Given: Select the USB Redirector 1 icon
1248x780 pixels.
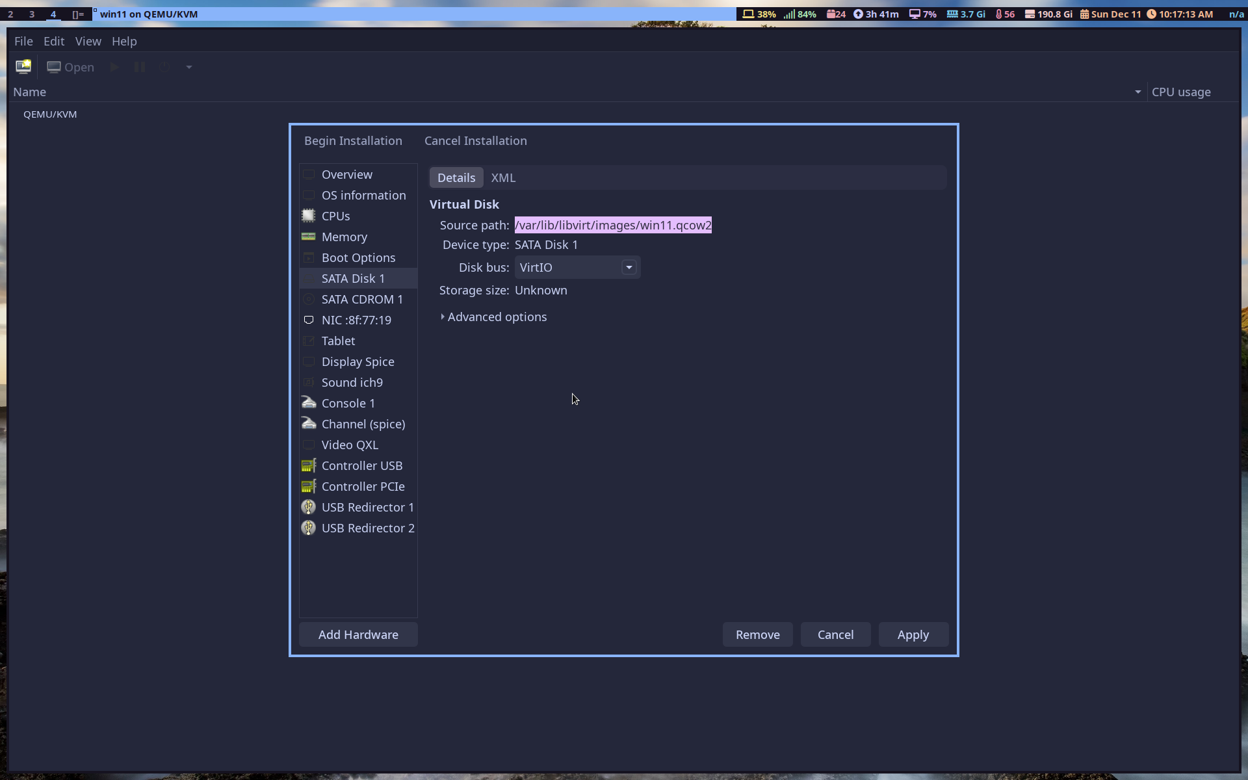Looking at the screenshot, I should [x=308, y=507].
